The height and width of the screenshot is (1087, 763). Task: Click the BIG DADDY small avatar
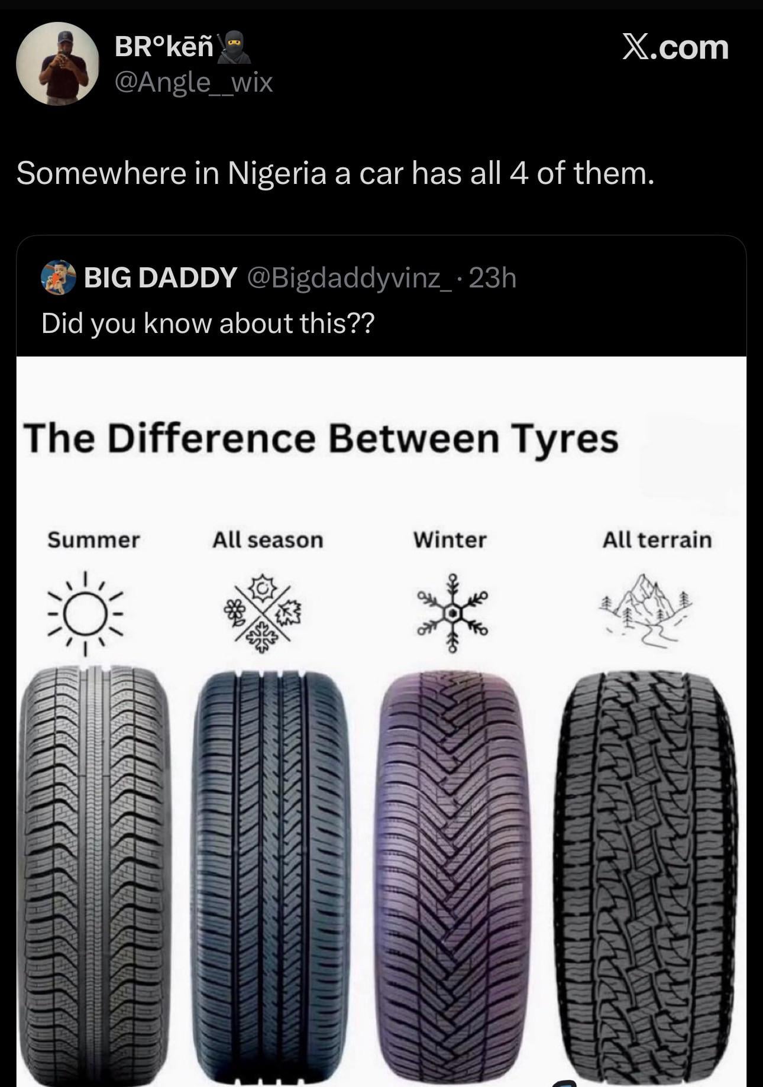[59, 277]
